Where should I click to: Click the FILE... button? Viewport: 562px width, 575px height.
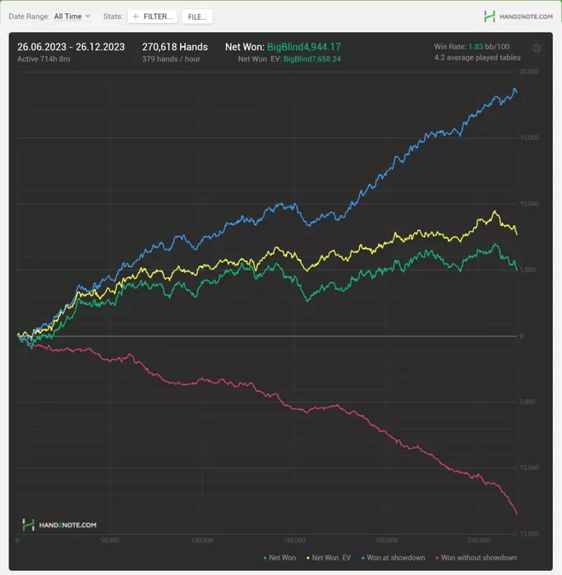click(x=197, y=17)
